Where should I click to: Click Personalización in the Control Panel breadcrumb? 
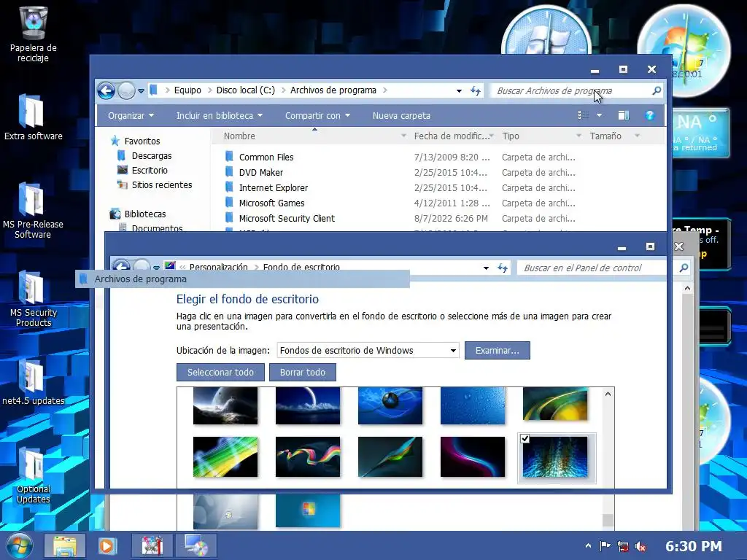coord(219,267)
